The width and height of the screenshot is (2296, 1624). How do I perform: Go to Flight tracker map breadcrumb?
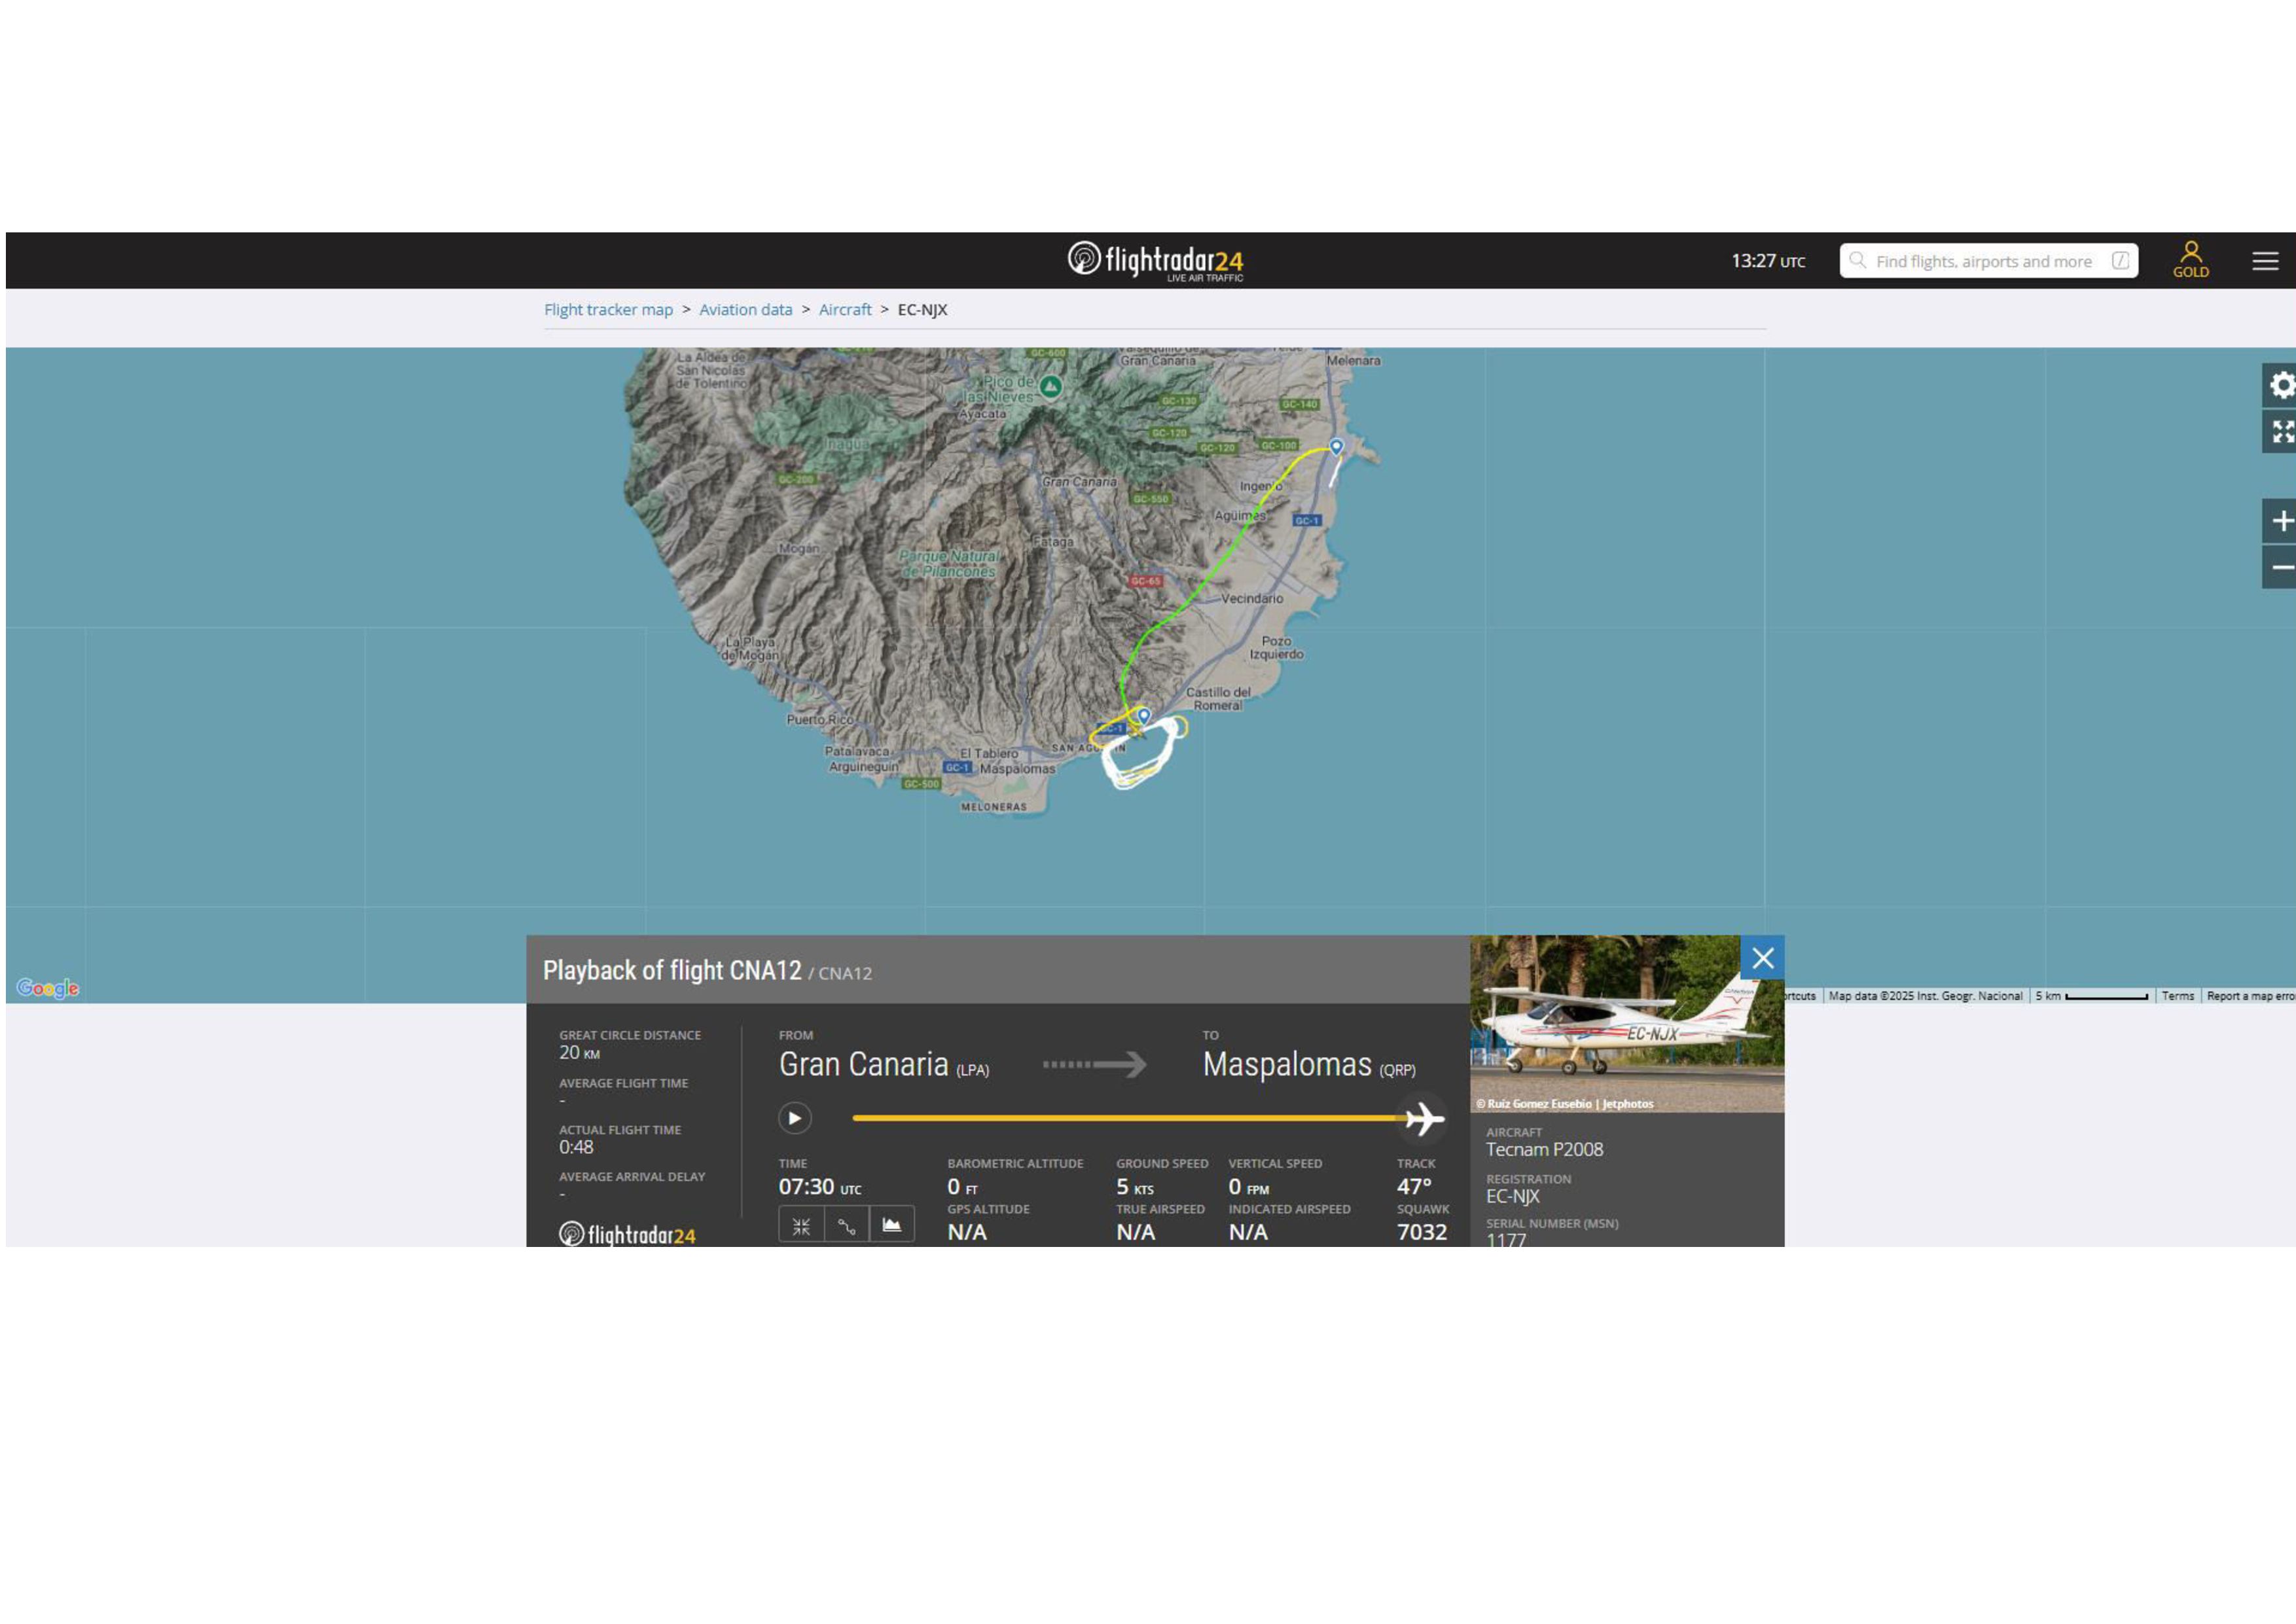(x=608, y=310)
